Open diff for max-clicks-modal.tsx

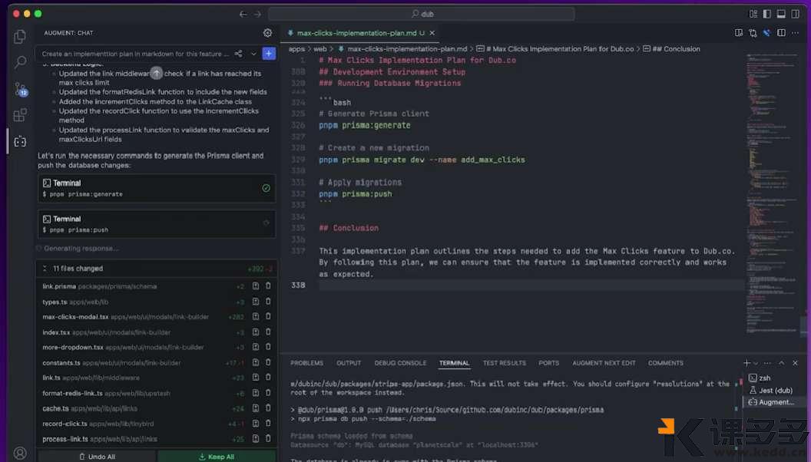256,316
